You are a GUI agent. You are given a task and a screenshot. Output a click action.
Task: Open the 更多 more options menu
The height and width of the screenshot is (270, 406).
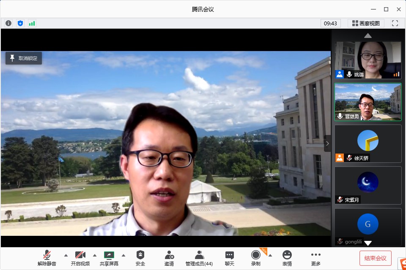[316, 258]
